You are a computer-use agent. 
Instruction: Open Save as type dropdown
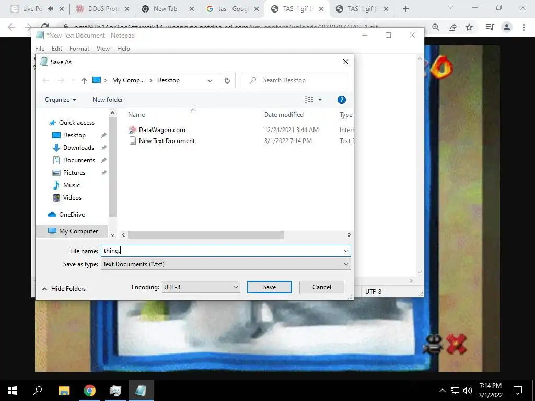(x=226, y=264)
